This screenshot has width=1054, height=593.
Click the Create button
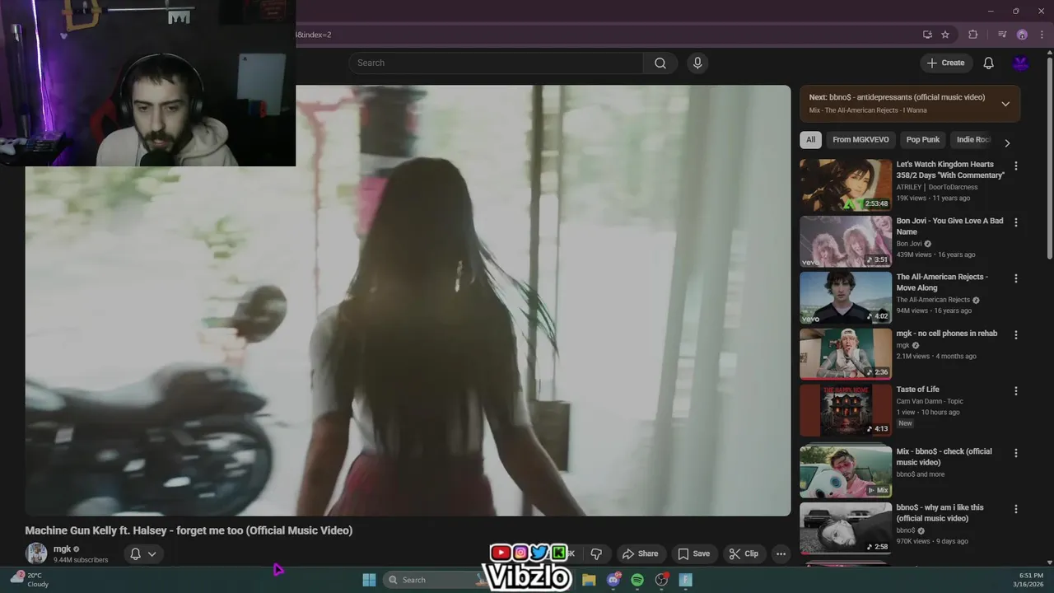tap(945, 63)
